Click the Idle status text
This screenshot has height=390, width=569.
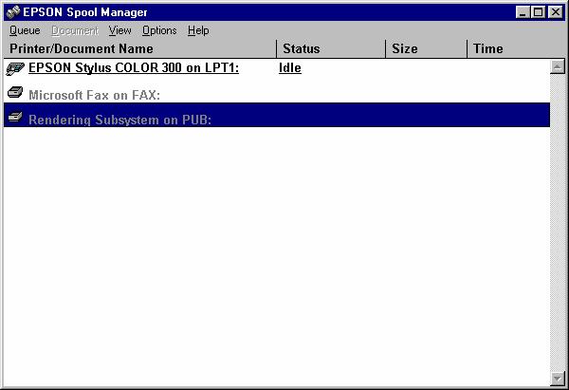(x=290, y=68)
